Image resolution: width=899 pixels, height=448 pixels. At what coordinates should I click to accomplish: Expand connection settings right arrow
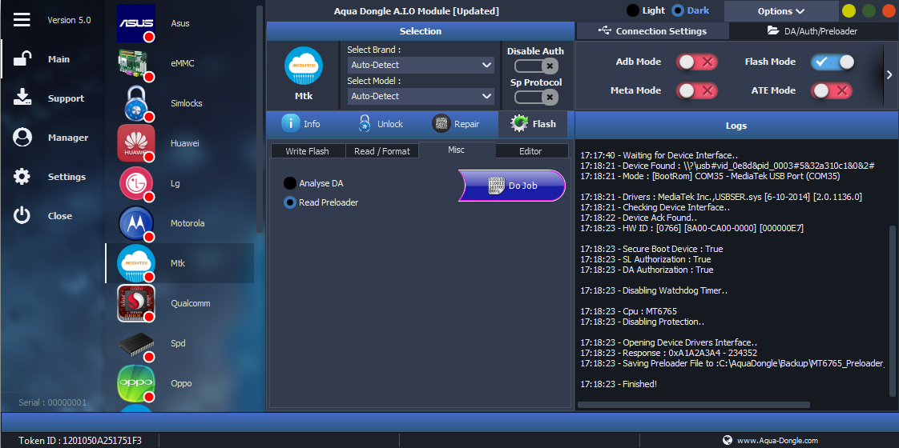(889, 74)
